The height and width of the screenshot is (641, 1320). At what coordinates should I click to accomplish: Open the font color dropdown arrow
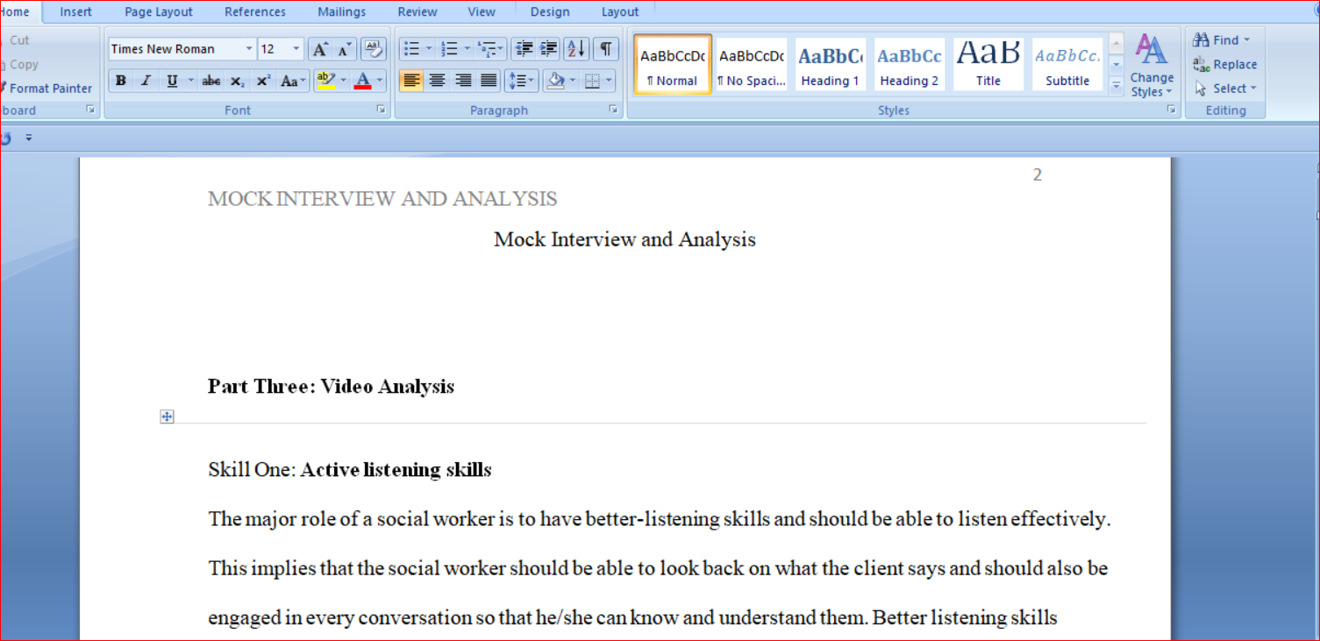(380, 81)
